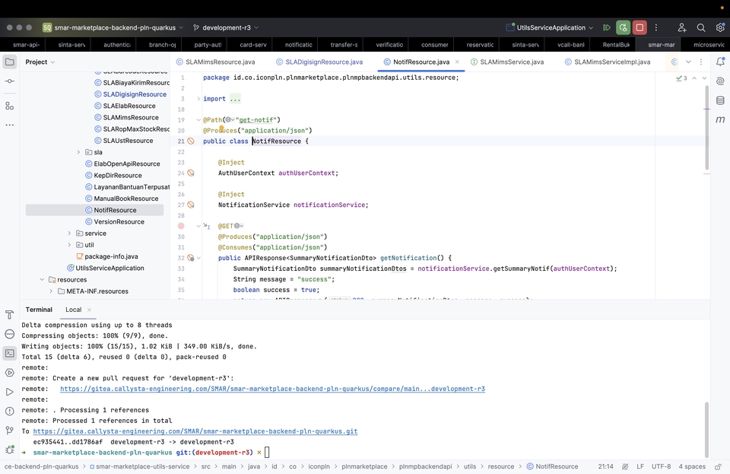730x474 pixels.
Task: Click the terminal vertical scrollbar
Action: coord(706,429)
